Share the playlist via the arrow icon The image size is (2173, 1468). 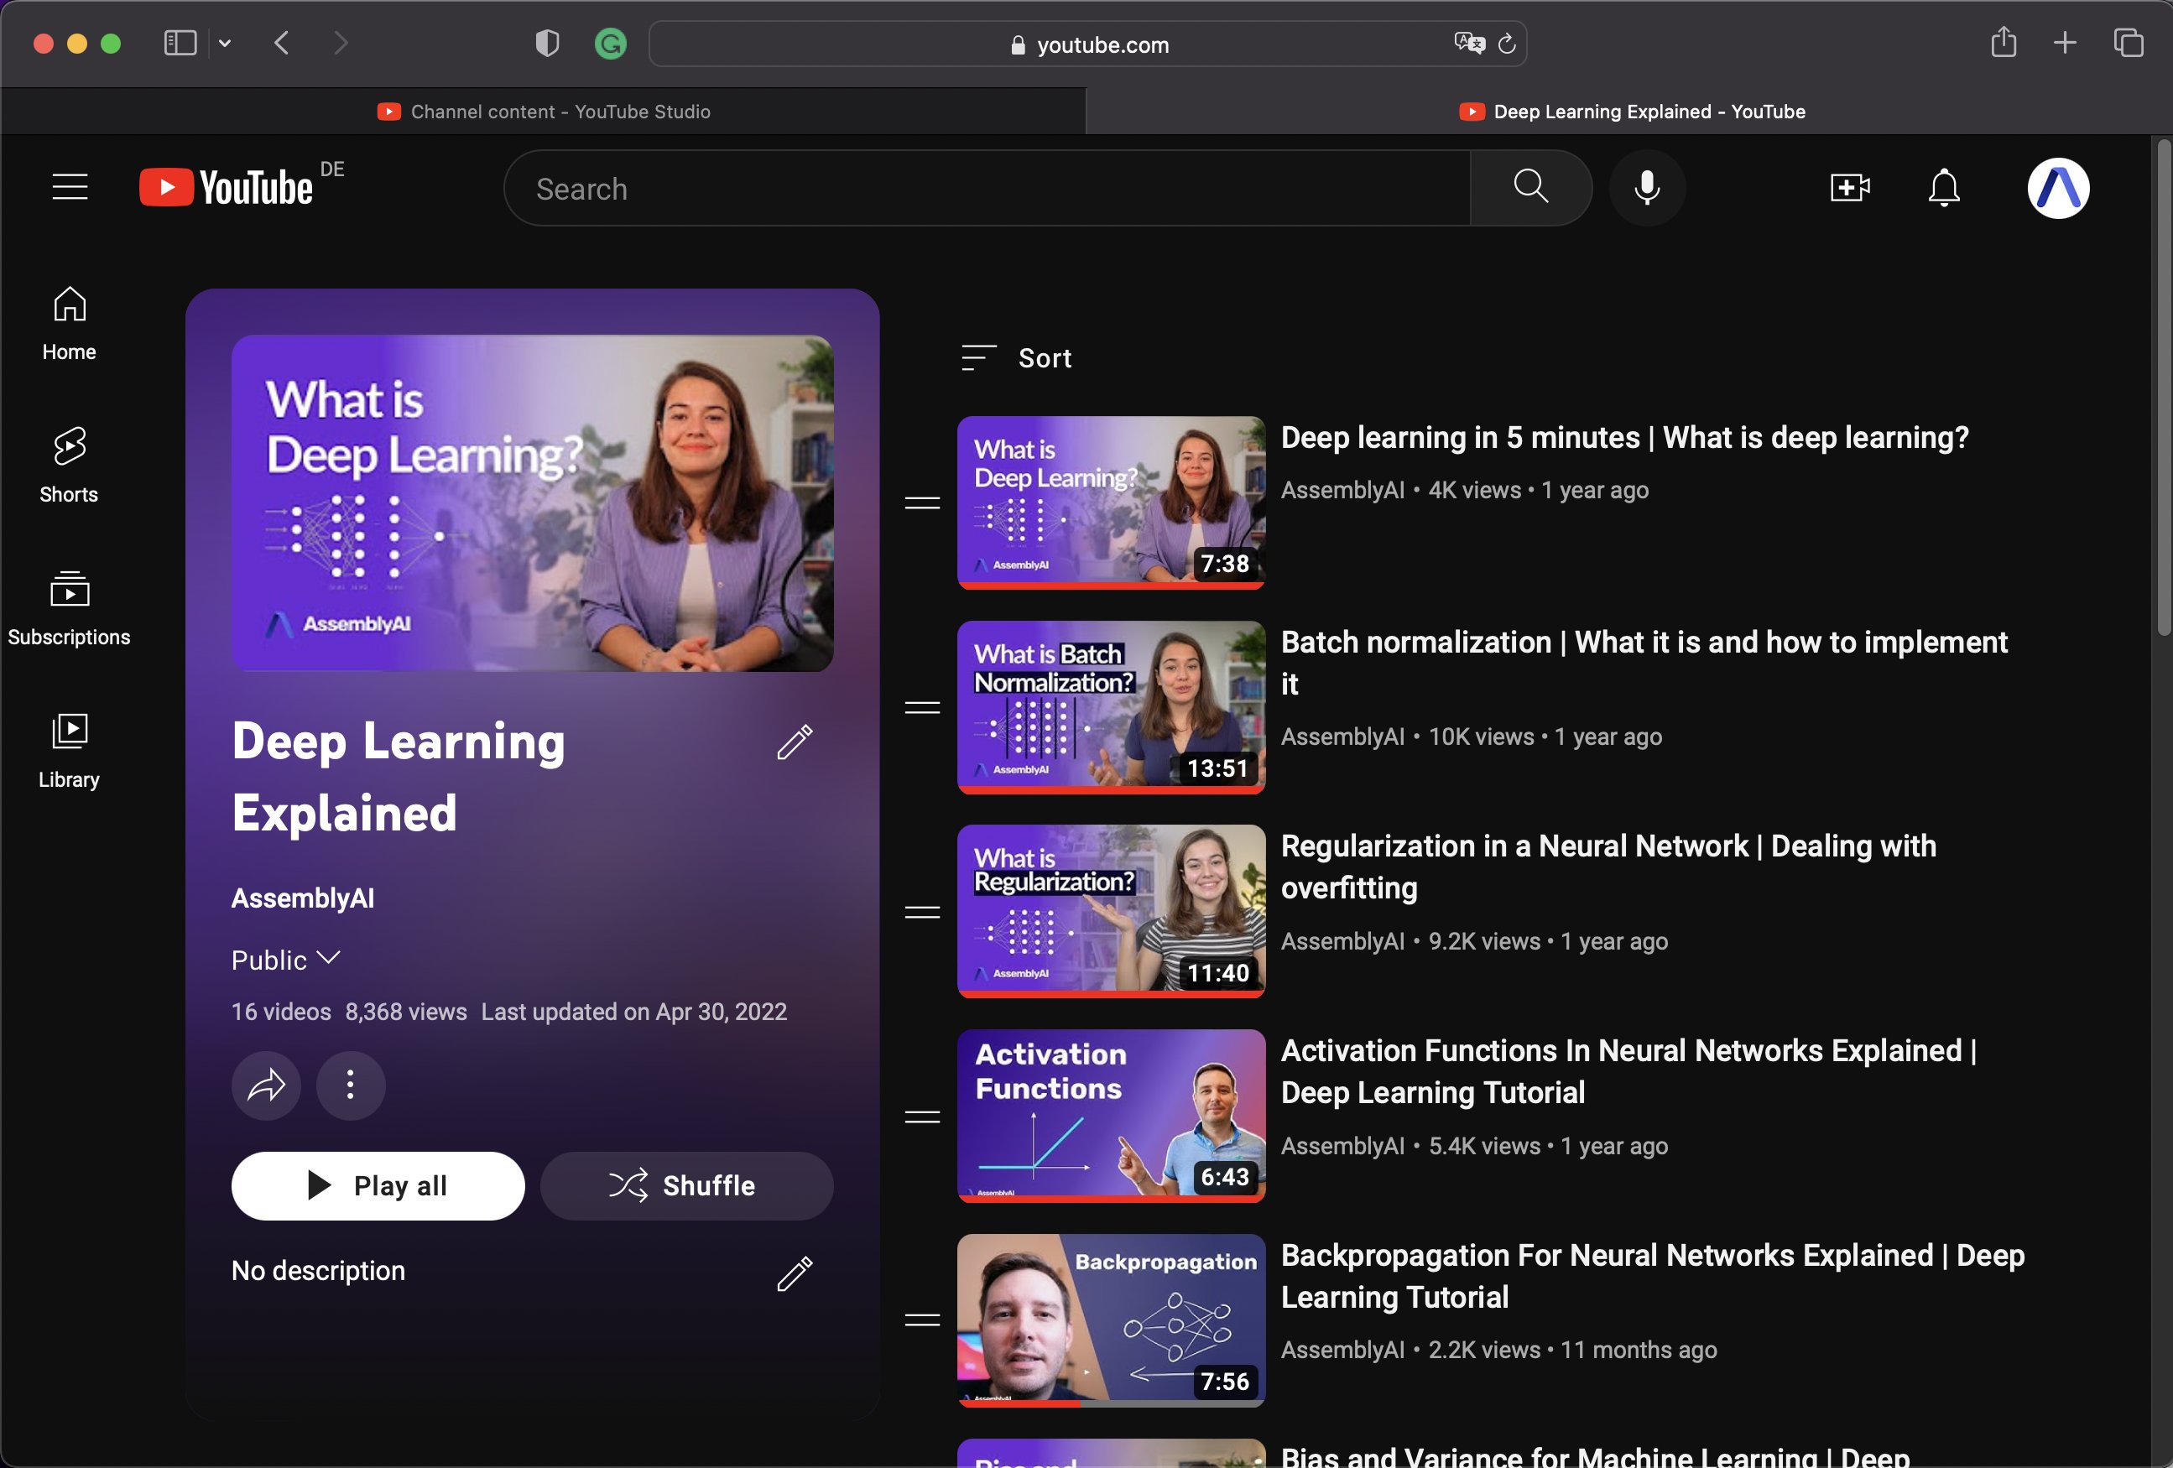point(267,1085)
